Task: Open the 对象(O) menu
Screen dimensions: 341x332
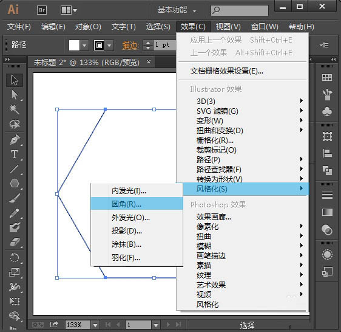Action: (x=88, y=27)
